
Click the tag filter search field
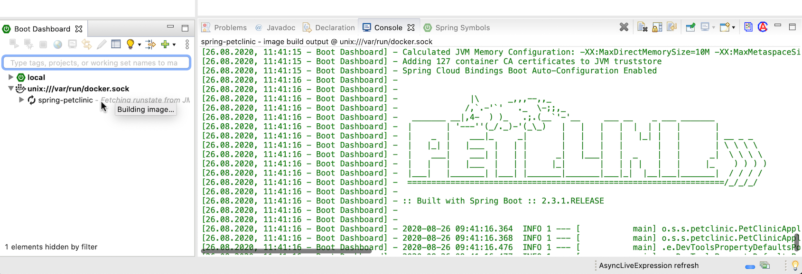pyautogui.click(x=96, y=63)
